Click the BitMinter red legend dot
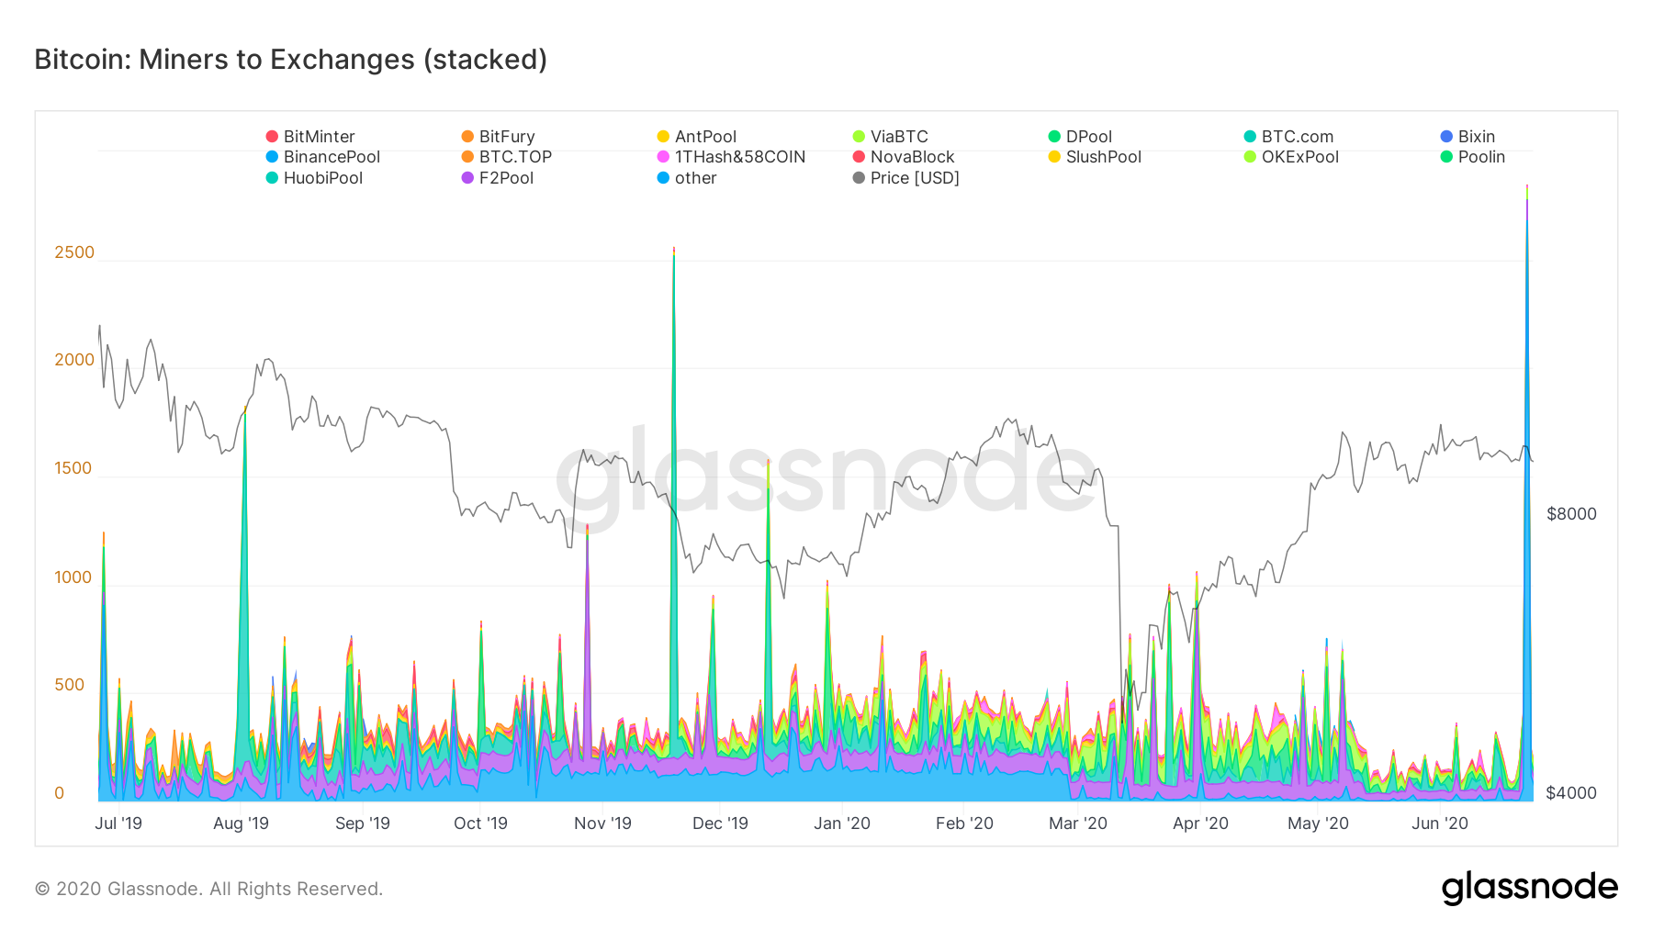The height and width of the screenshot is (930, 1653). [272, 137]
